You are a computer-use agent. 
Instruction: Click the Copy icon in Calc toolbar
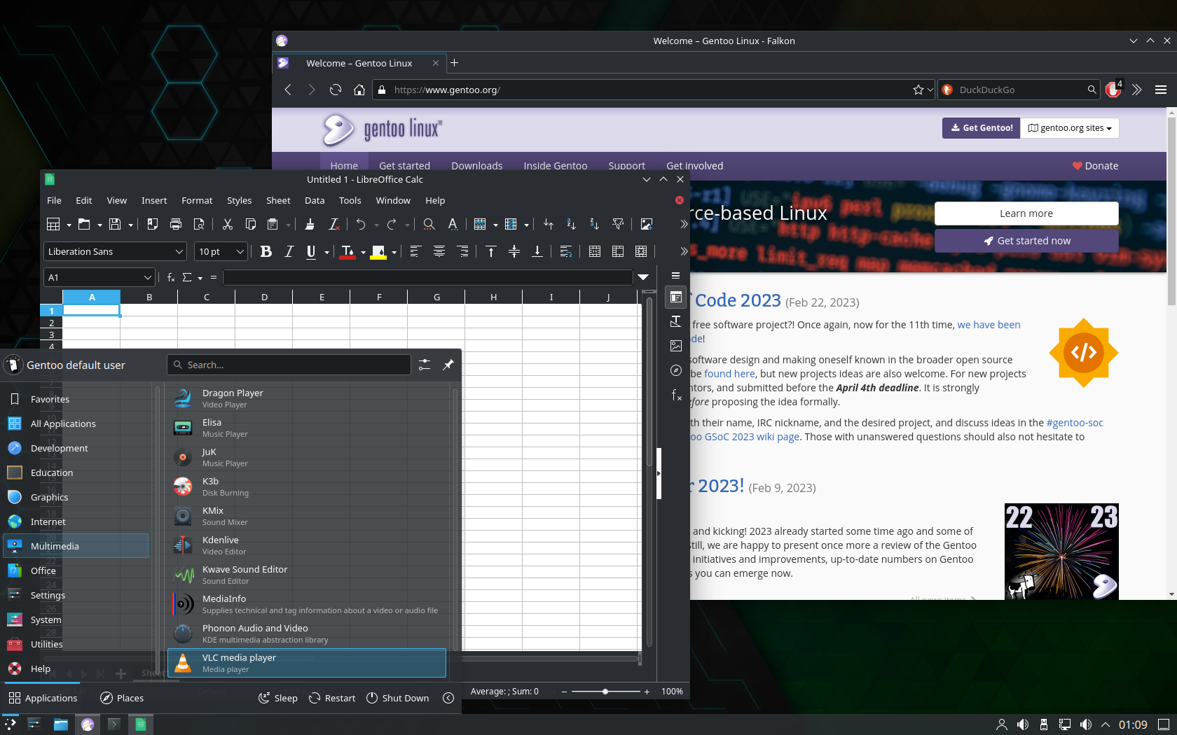(x=250, y=224)
